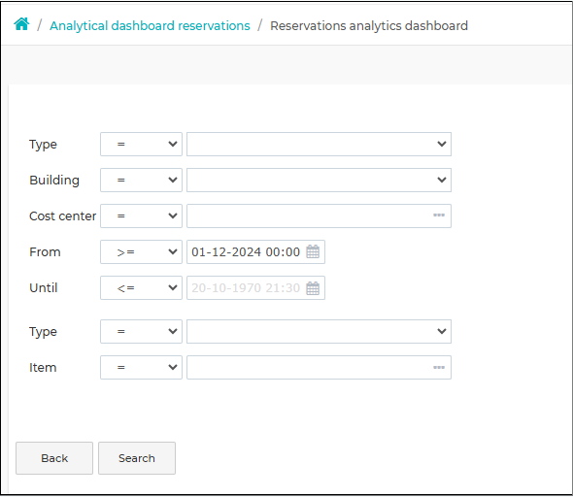Click the 'Until' label
The height and width of the screenshot is (497, 573).
[43, 287]
